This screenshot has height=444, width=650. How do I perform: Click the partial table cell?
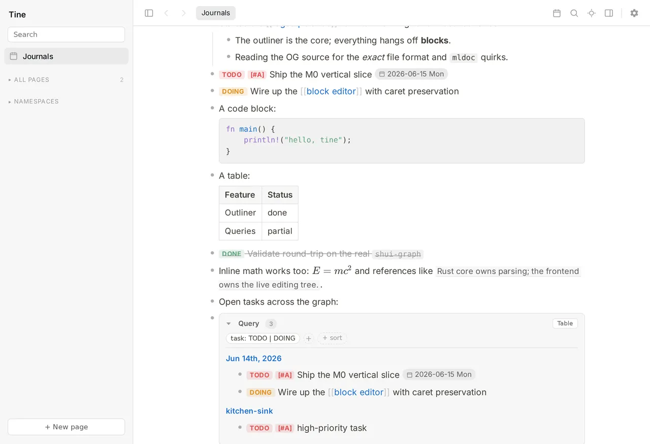280,231
